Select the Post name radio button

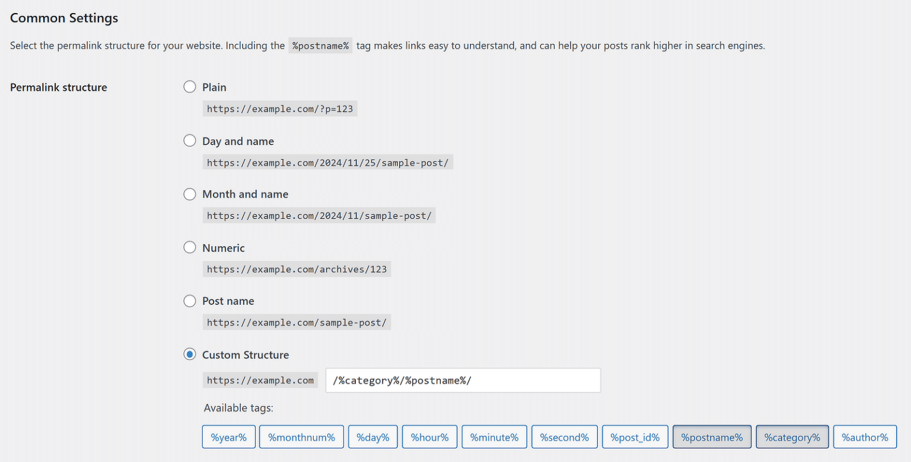(189, 301)
